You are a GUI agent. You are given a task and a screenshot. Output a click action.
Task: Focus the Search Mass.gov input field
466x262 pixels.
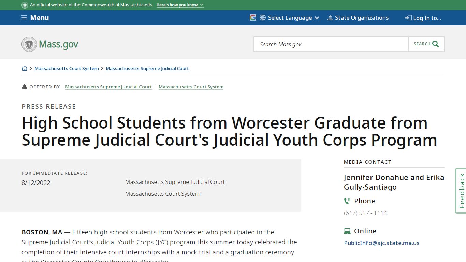331,44
